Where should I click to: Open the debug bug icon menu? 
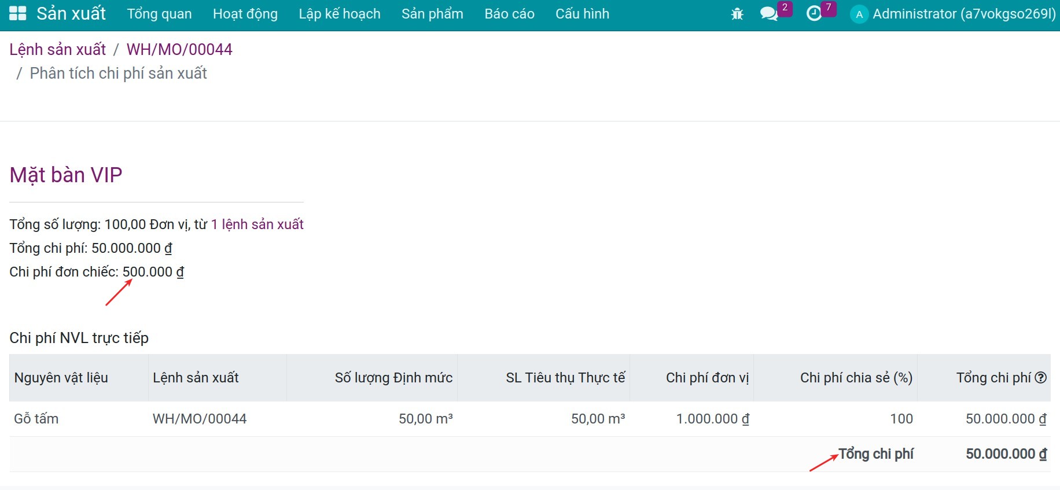pos(737,14)
